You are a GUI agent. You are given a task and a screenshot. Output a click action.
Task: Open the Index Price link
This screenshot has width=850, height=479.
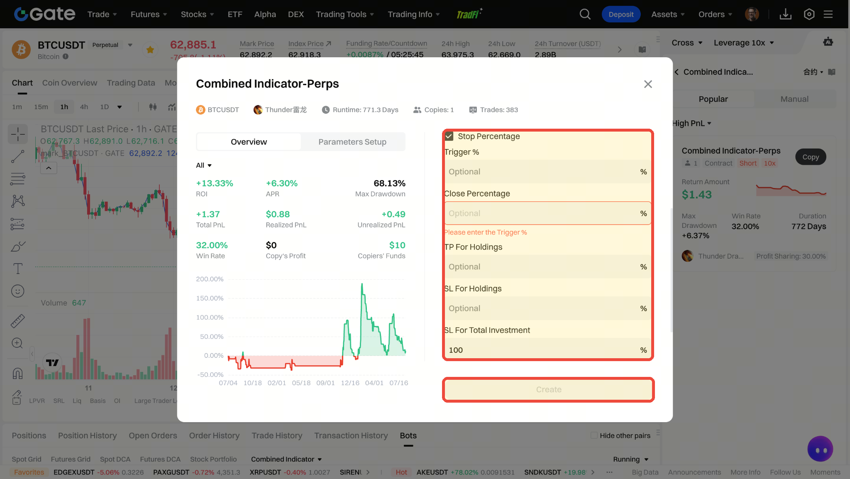[x=310, y=44]
